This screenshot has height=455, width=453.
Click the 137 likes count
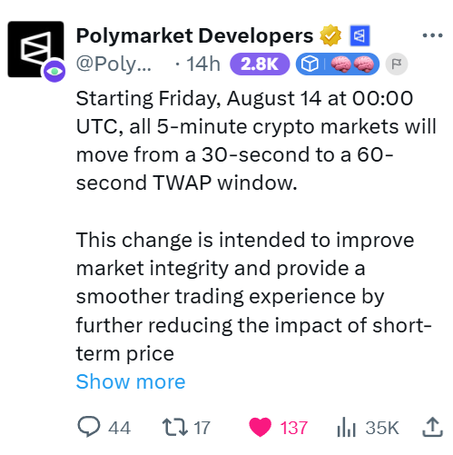pos(293,428)
